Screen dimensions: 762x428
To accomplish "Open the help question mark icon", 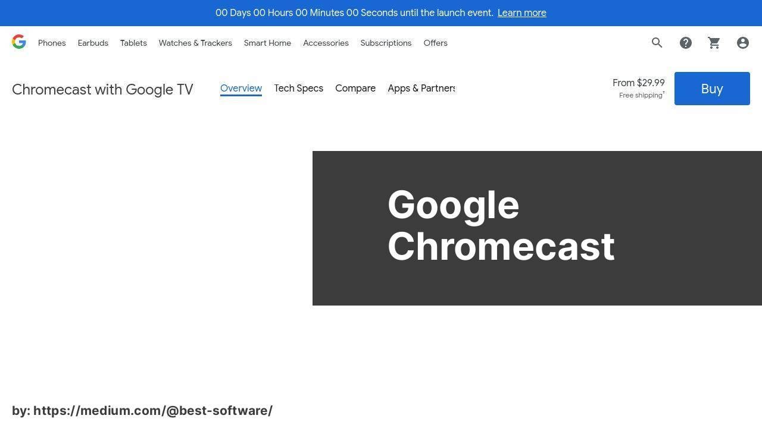I will coord(686,43).
